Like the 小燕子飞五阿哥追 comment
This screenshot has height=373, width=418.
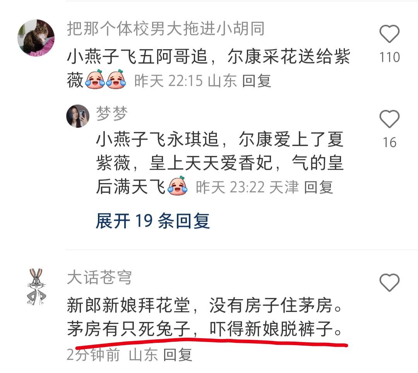pyautogui.click(x=389, y=34)
